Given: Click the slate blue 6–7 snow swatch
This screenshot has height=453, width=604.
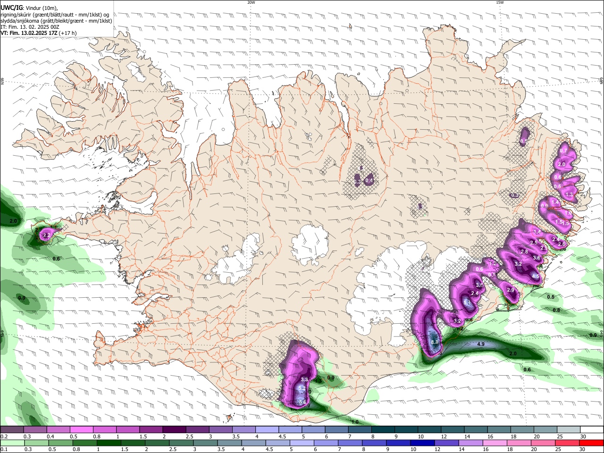Looking at the screenshot, I should point(337,429).
